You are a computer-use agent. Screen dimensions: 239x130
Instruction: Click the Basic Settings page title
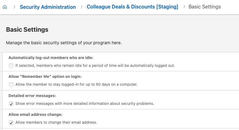[x=27, y=30]
